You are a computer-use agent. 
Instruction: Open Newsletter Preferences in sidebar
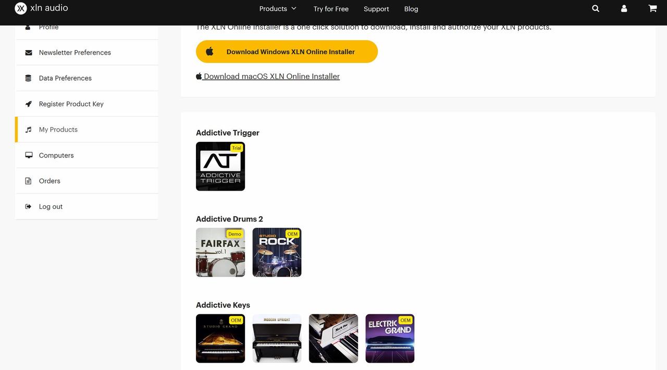tap(75, 53)
